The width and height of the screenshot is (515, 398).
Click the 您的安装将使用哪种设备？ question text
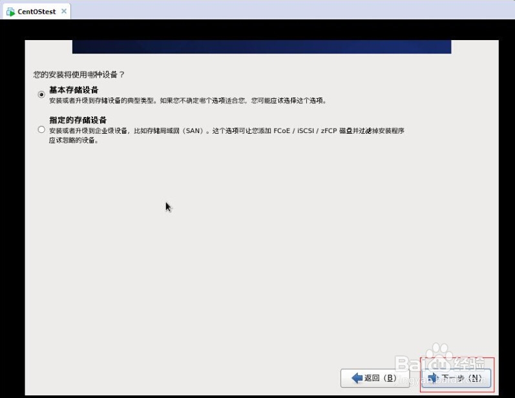(x=79, y=74)
